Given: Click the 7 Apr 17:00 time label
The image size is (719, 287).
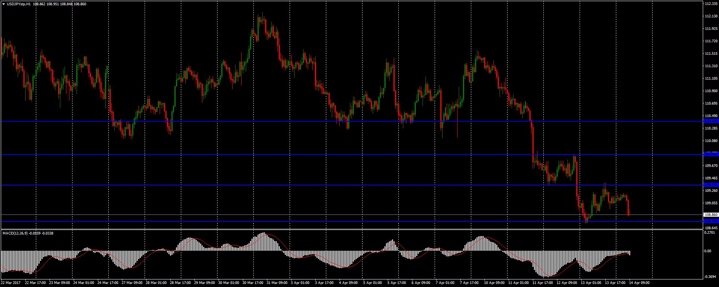Looking at the screenshot, I should point(470,282).
